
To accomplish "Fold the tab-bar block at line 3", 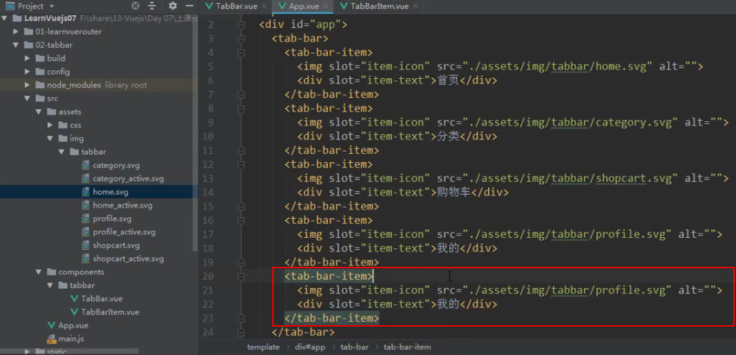I will click(x=240, y=38).
